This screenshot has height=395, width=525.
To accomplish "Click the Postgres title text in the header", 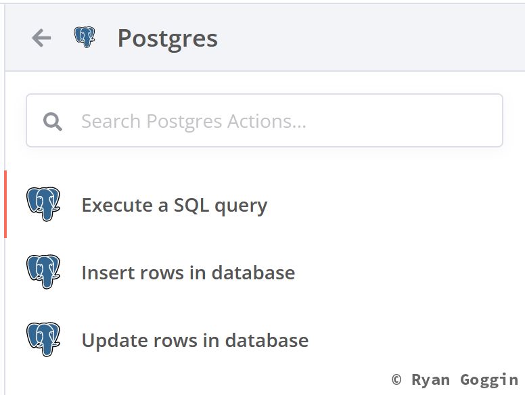I will click(167, 39).
